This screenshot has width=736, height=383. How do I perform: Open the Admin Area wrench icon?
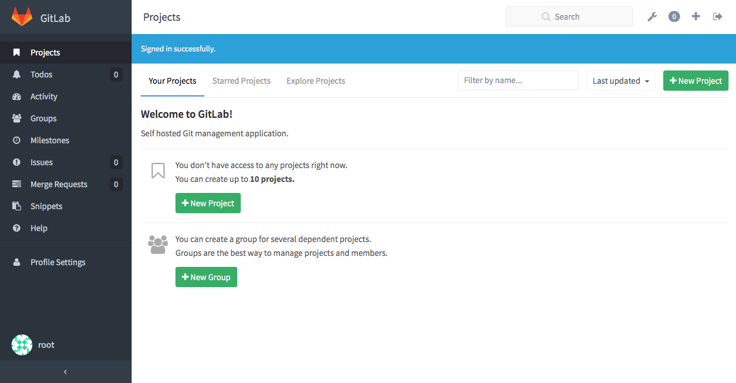652,16
